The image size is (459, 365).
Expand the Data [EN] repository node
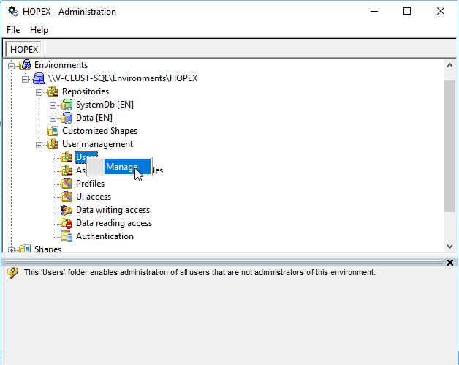click(53, 118)
